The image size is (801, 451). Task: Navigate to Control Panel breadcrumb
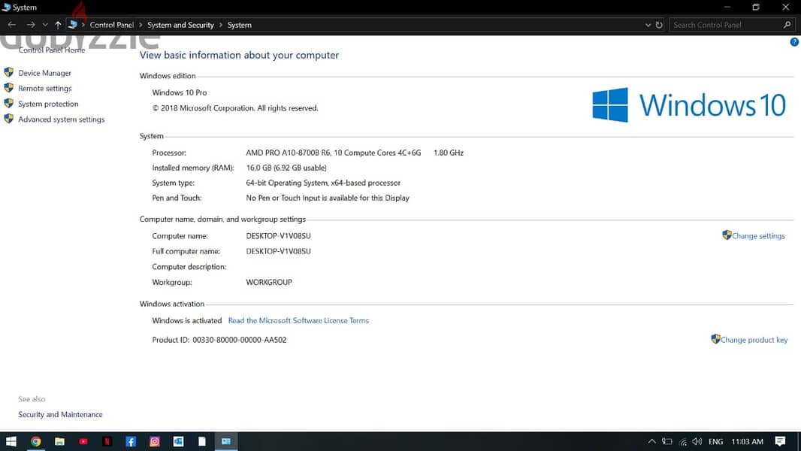point(112,25)
